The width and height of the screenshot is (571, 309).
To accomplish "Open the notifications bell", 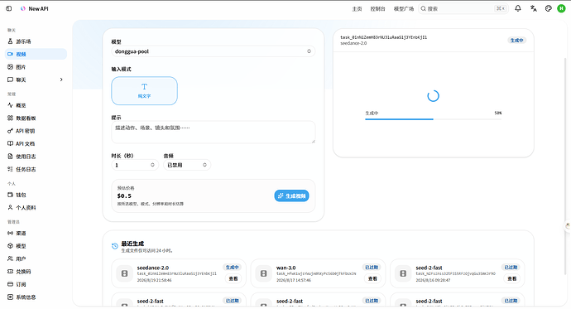I will pyautogui.click(x=518, y=8).
